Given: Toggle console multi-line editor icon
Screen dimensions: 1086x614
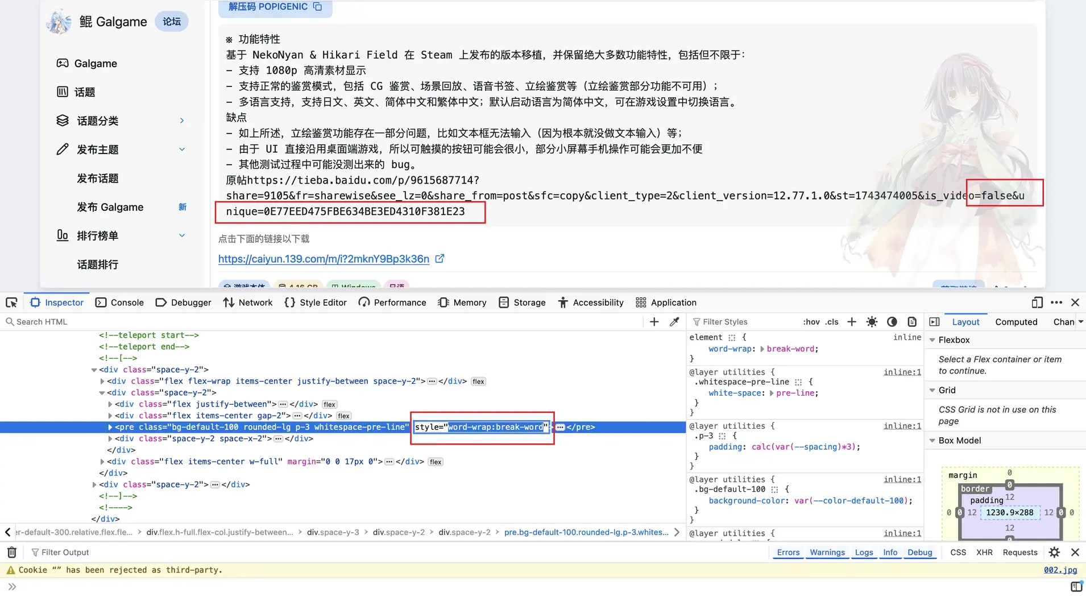Looking at the screenshot, I should click(x=1076, y=587).
